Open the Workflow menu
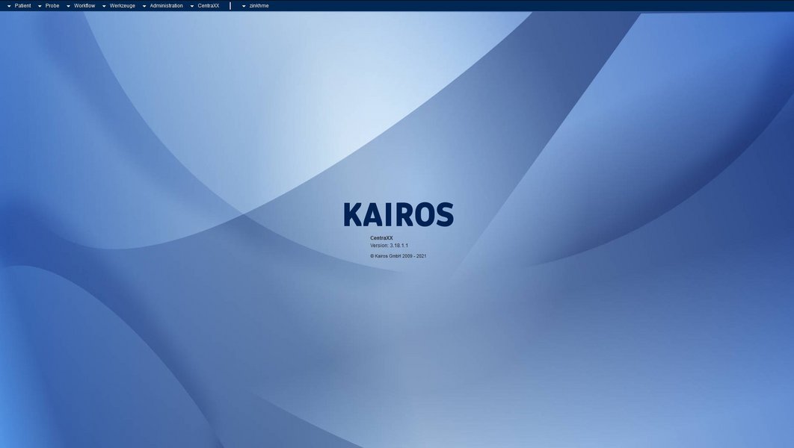The height and width of the screenshot is (448, 794). [81, 5]
